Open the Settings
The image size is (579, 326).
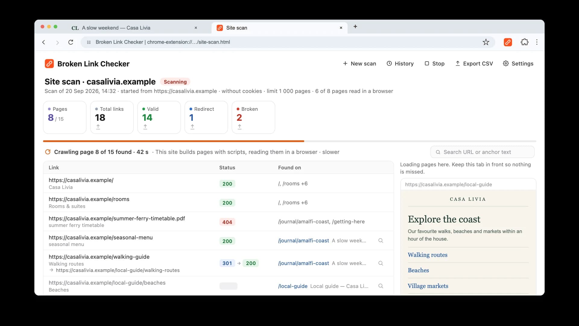click(518, 64)
